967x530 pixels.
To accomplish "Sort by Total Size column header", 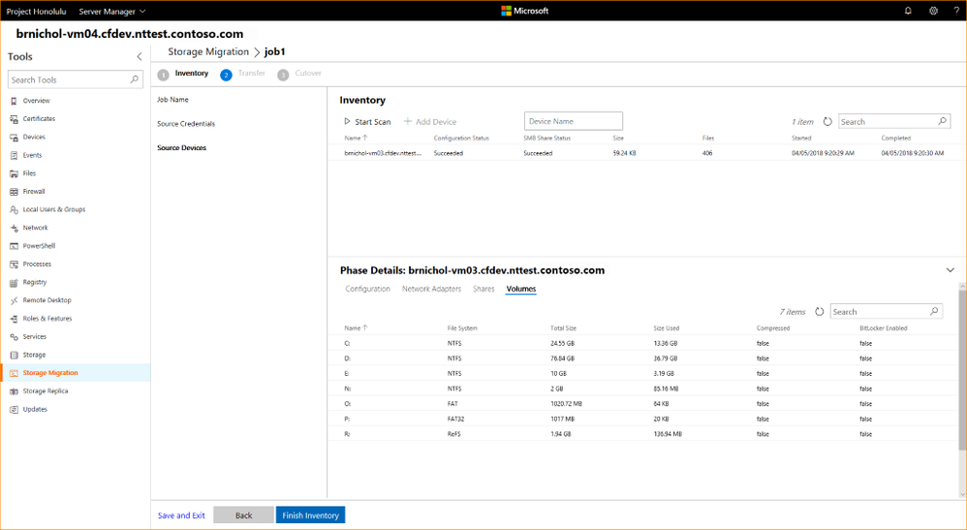I will point(563,328).
